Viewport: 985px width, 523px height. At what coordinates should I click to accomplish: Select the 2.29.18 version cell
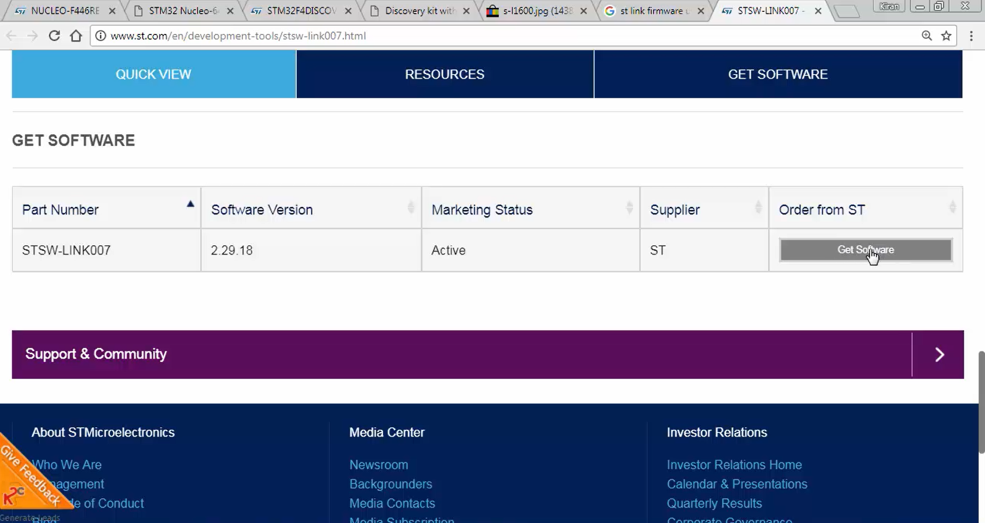311,250
